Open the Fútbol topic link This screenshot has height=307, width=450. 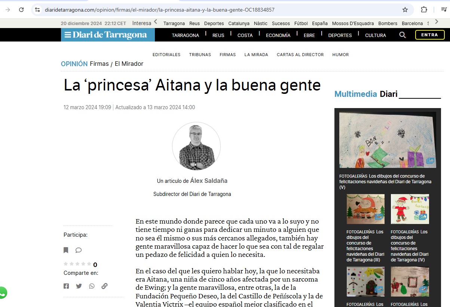tap(301, 23)
